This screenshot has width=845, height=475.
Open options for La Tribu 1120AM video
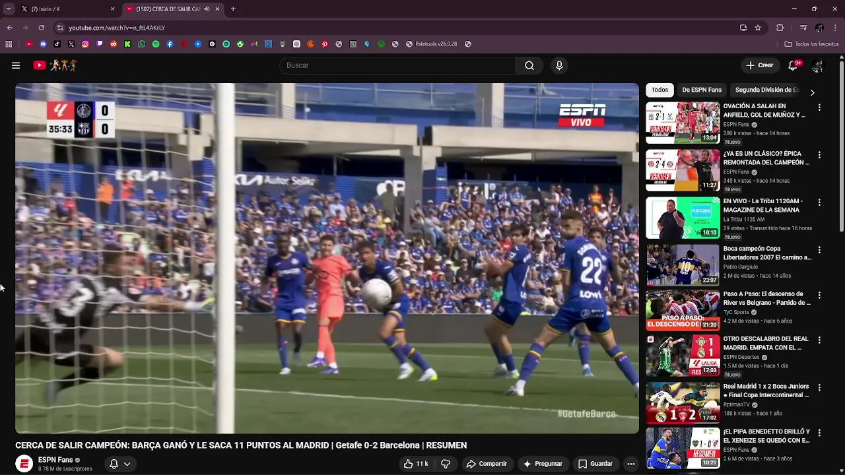pyautogui.click(x=819, y=203)
